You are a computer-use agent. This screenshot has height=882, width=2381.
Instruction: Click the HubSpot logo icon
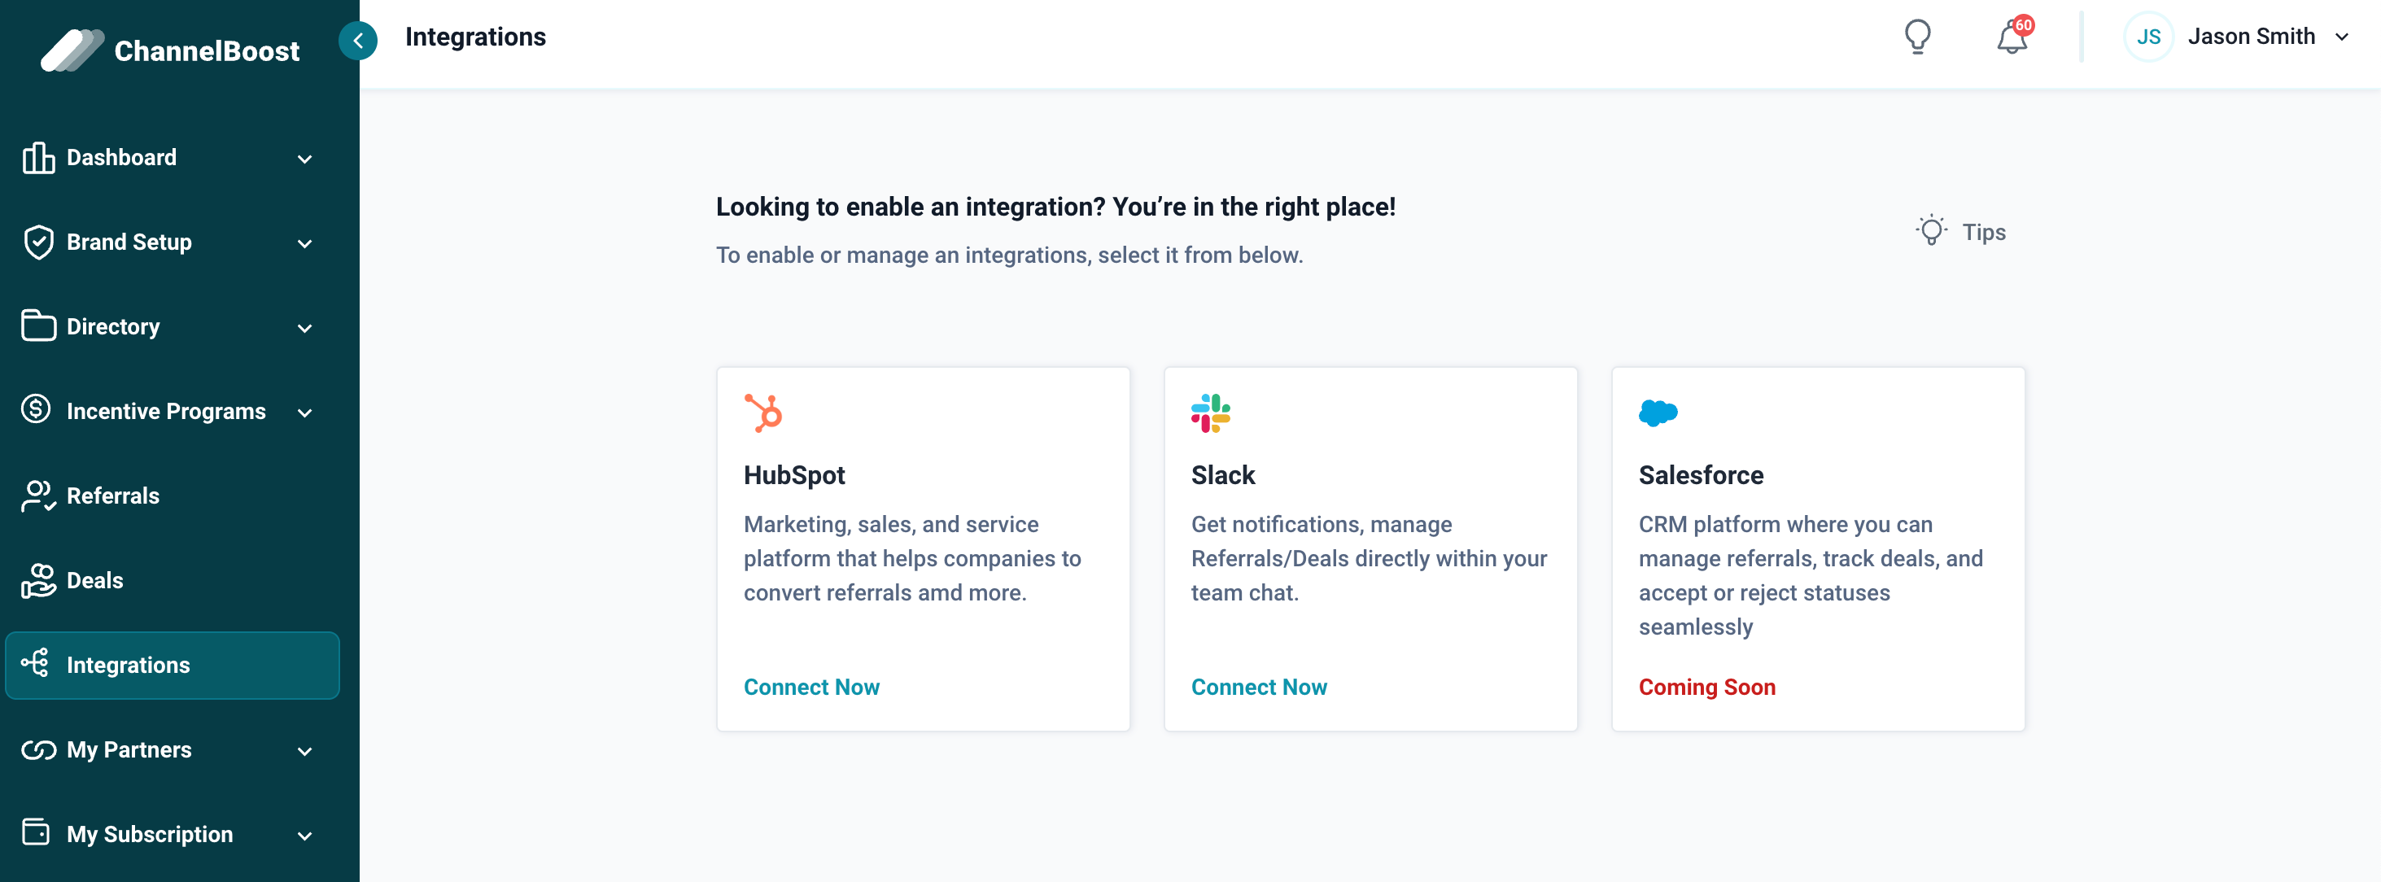762,413
